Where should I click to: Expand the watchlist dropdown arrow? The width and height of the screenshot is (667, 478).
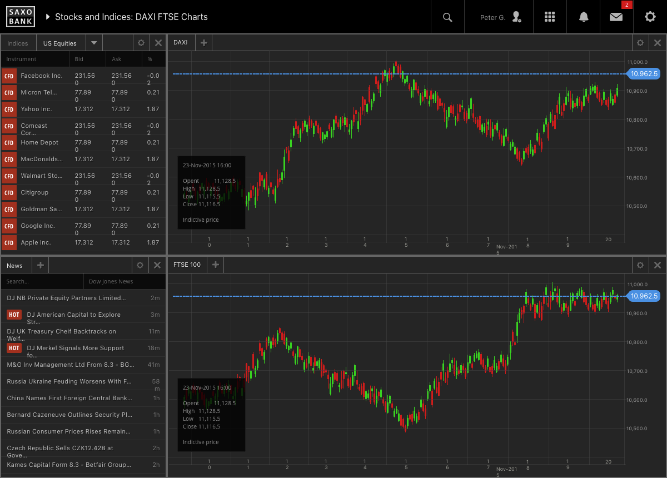(94, 43)
